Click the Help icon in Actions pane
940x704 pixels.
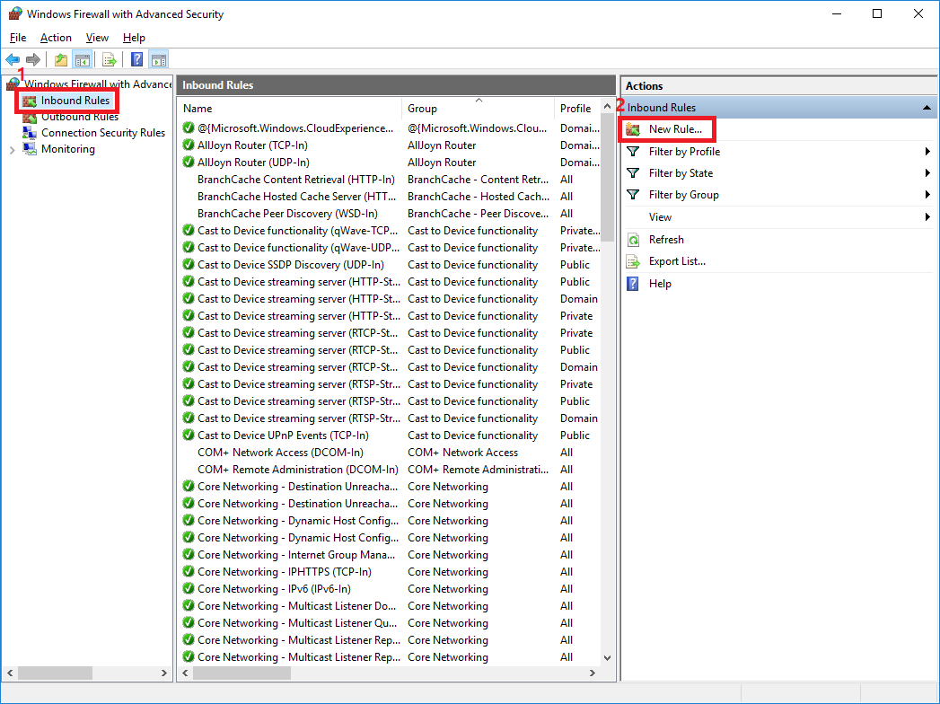[633, 284]
